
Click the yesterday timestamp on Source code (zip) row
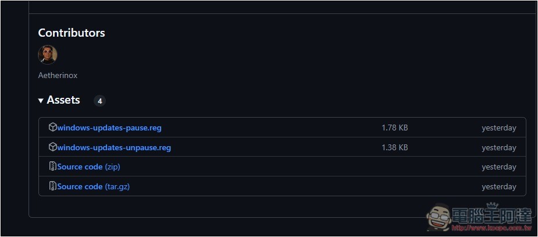coord(498,167)
